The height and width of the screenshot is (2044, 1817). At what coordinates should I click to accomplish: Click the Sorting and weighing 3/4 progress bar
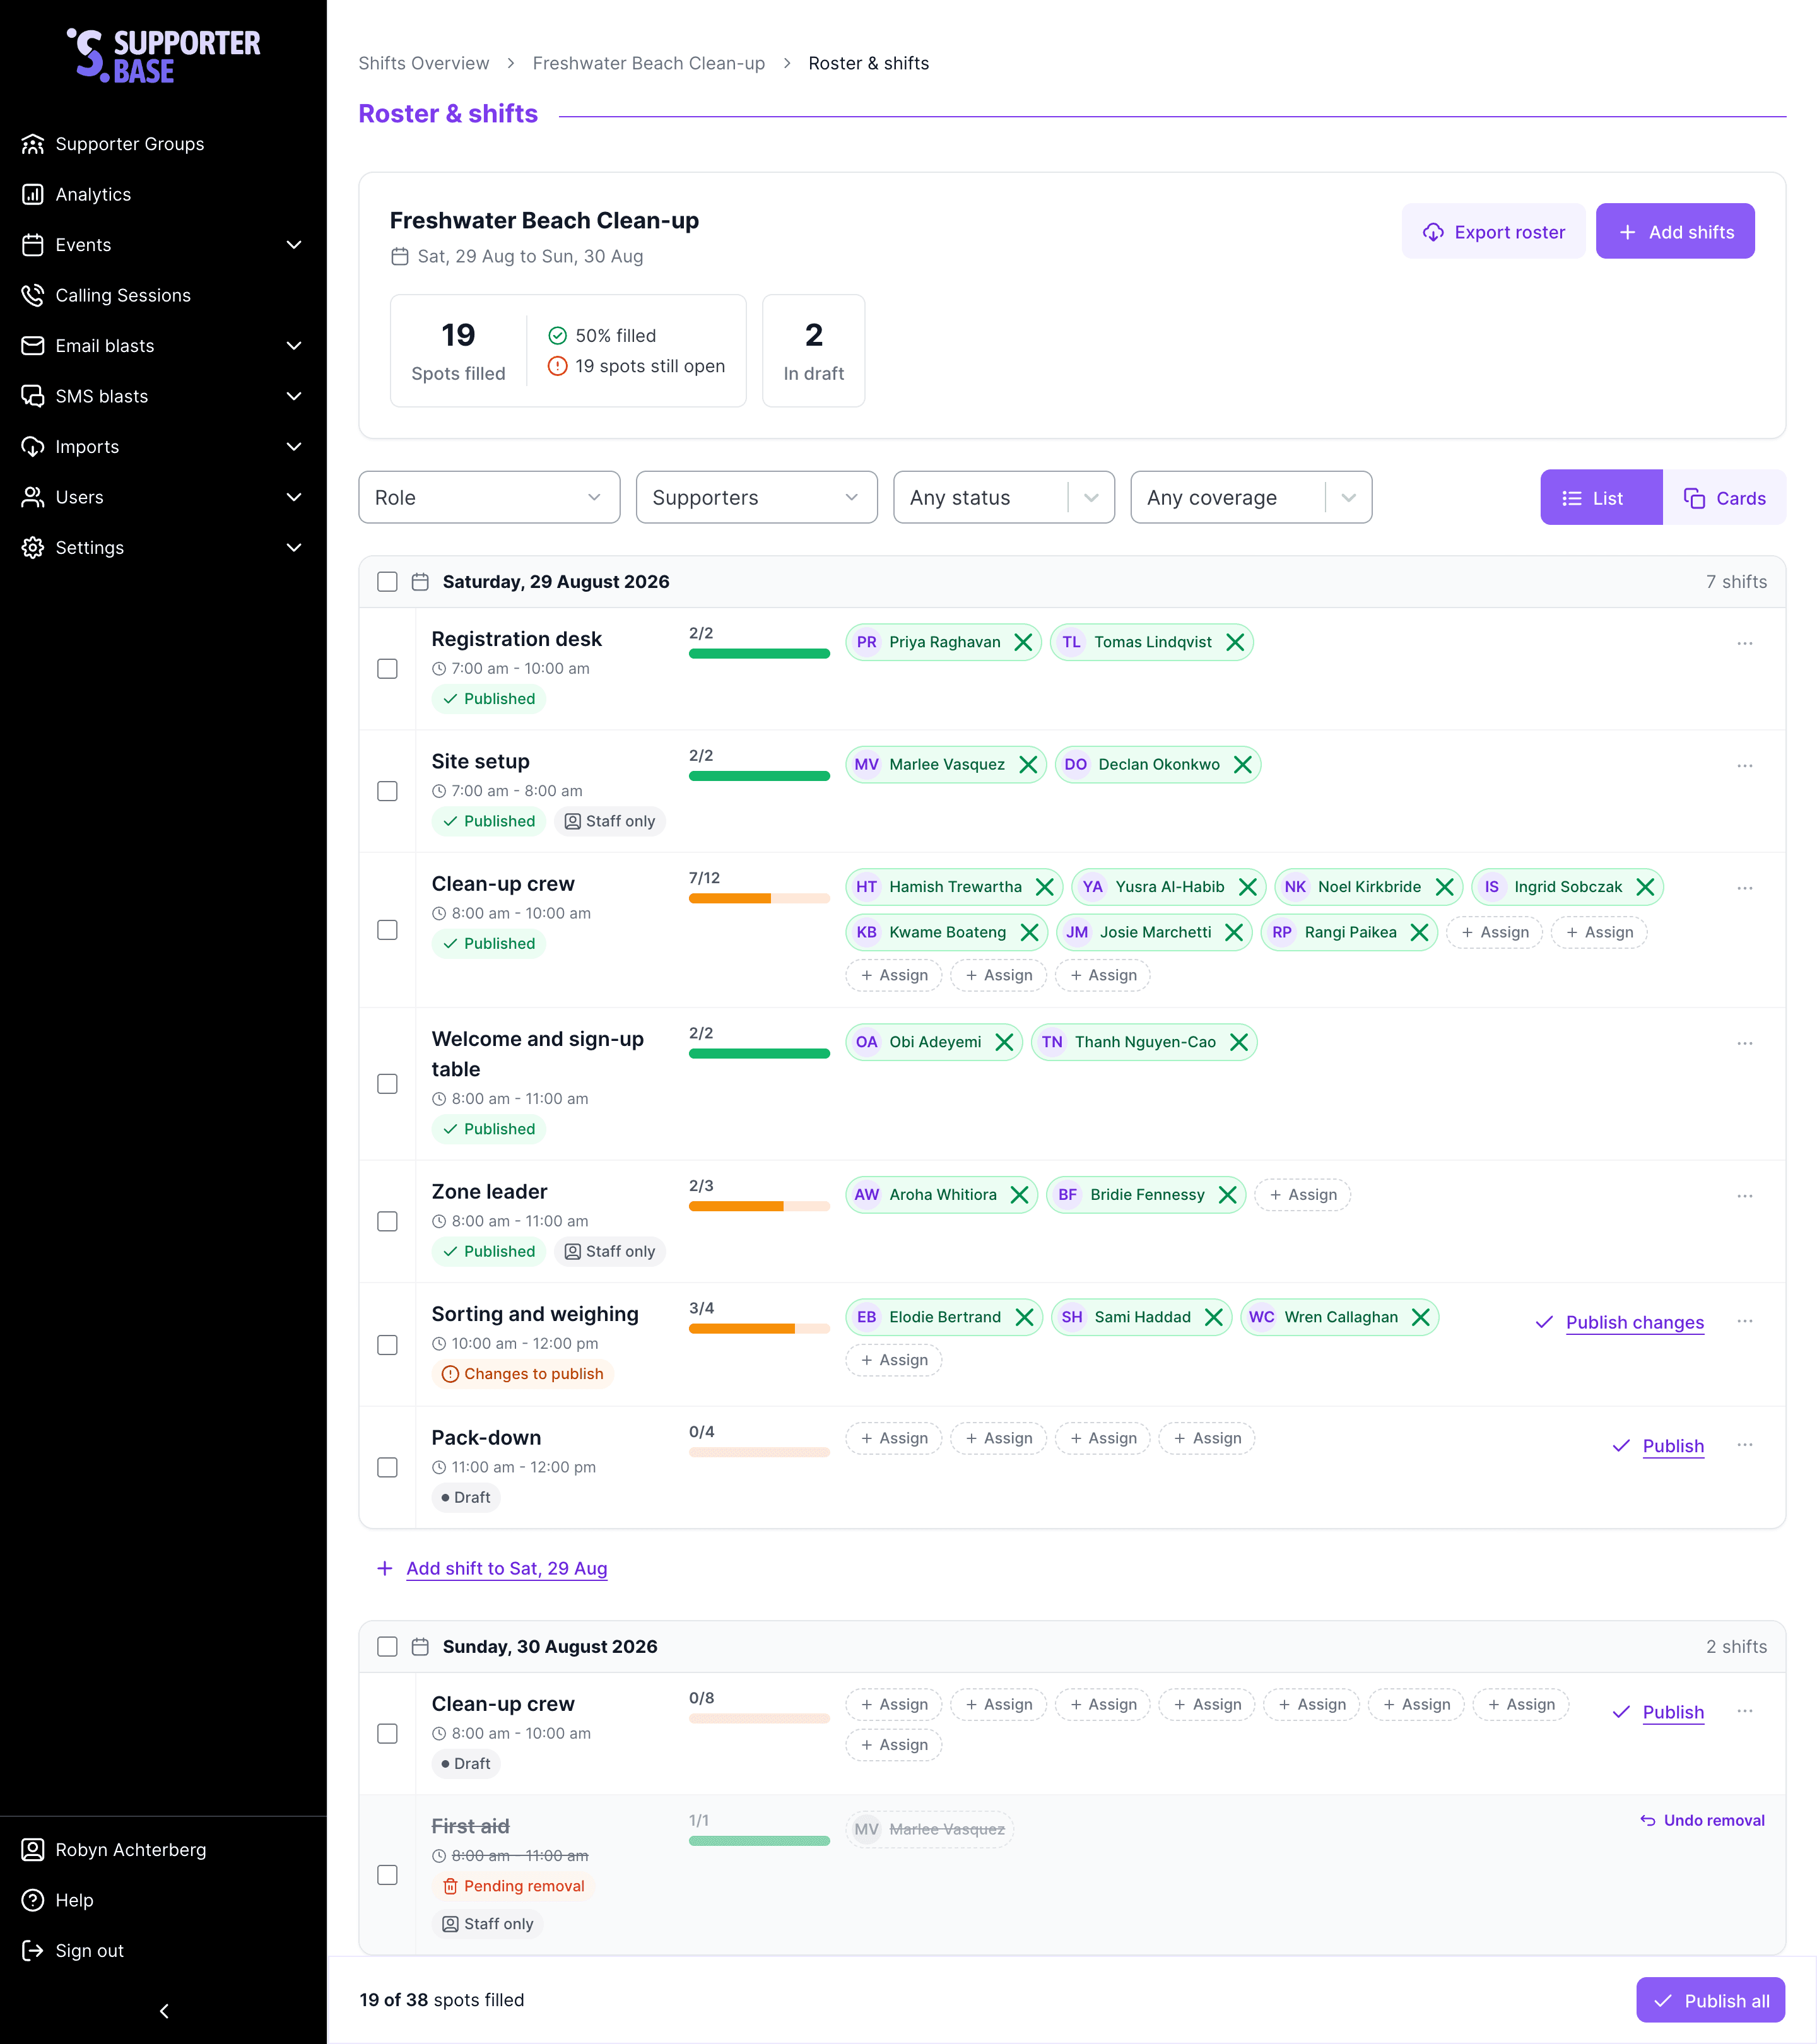pyautogui.click(x=759, y=1329)
